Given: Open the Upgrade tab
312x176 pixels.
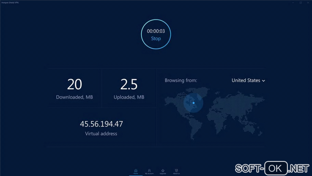Looking at the screenshot, I should pyautogui.click(x=163, y=172).
